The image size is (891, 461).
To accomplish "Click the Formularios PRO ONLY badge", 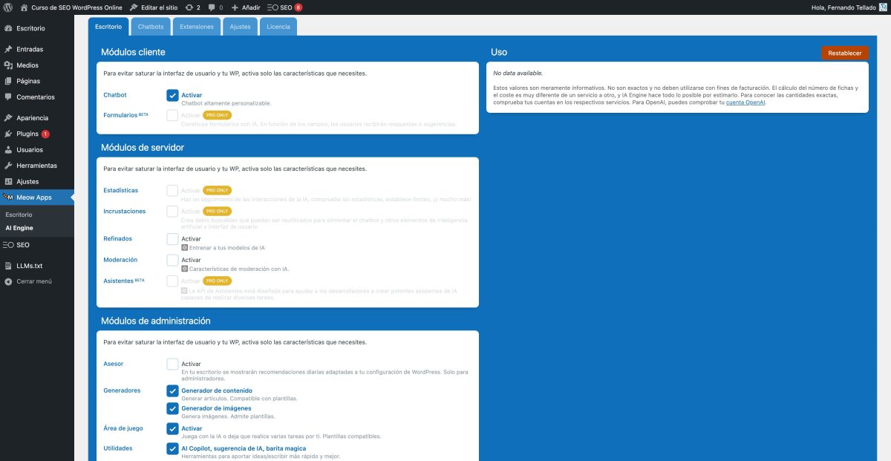I will pyautogui.click(x=217, y=115).
